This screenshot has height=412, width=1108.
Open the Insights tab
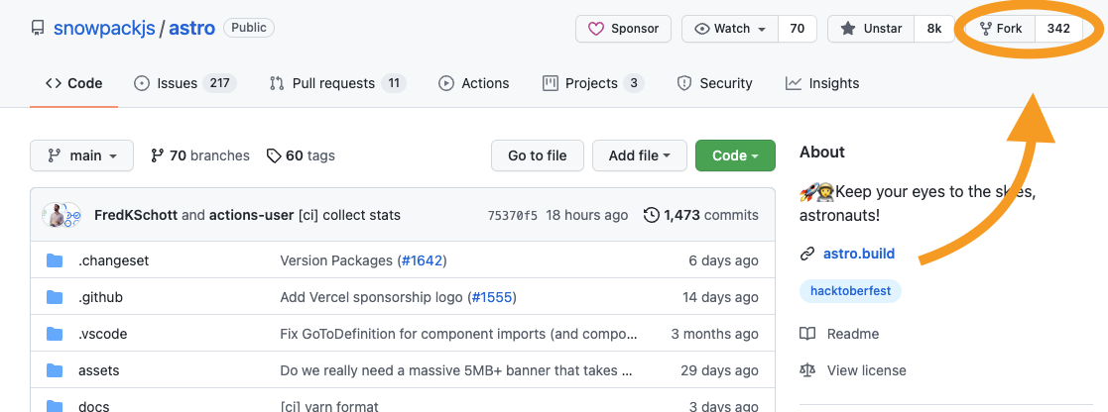coord(821,83)
